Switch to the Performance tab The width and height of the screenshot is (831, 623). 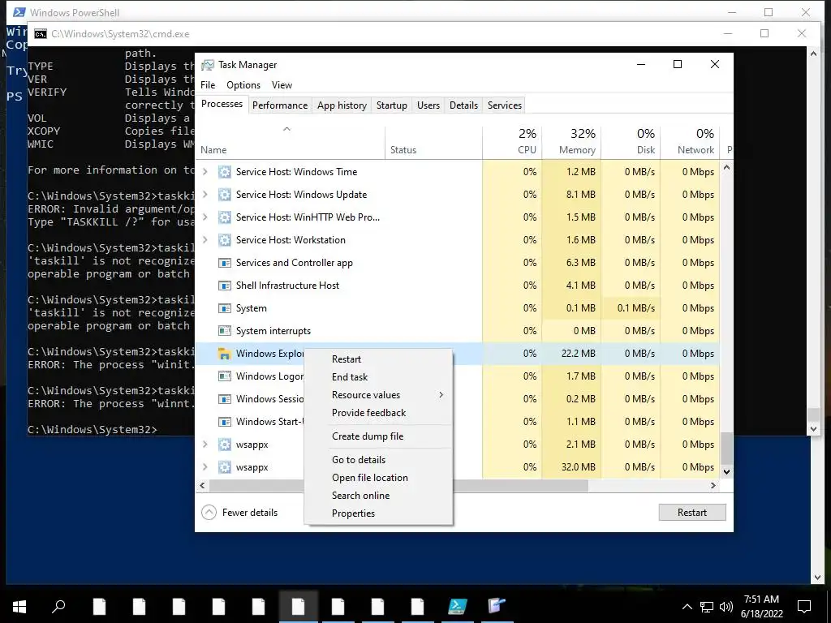(280, 105)
